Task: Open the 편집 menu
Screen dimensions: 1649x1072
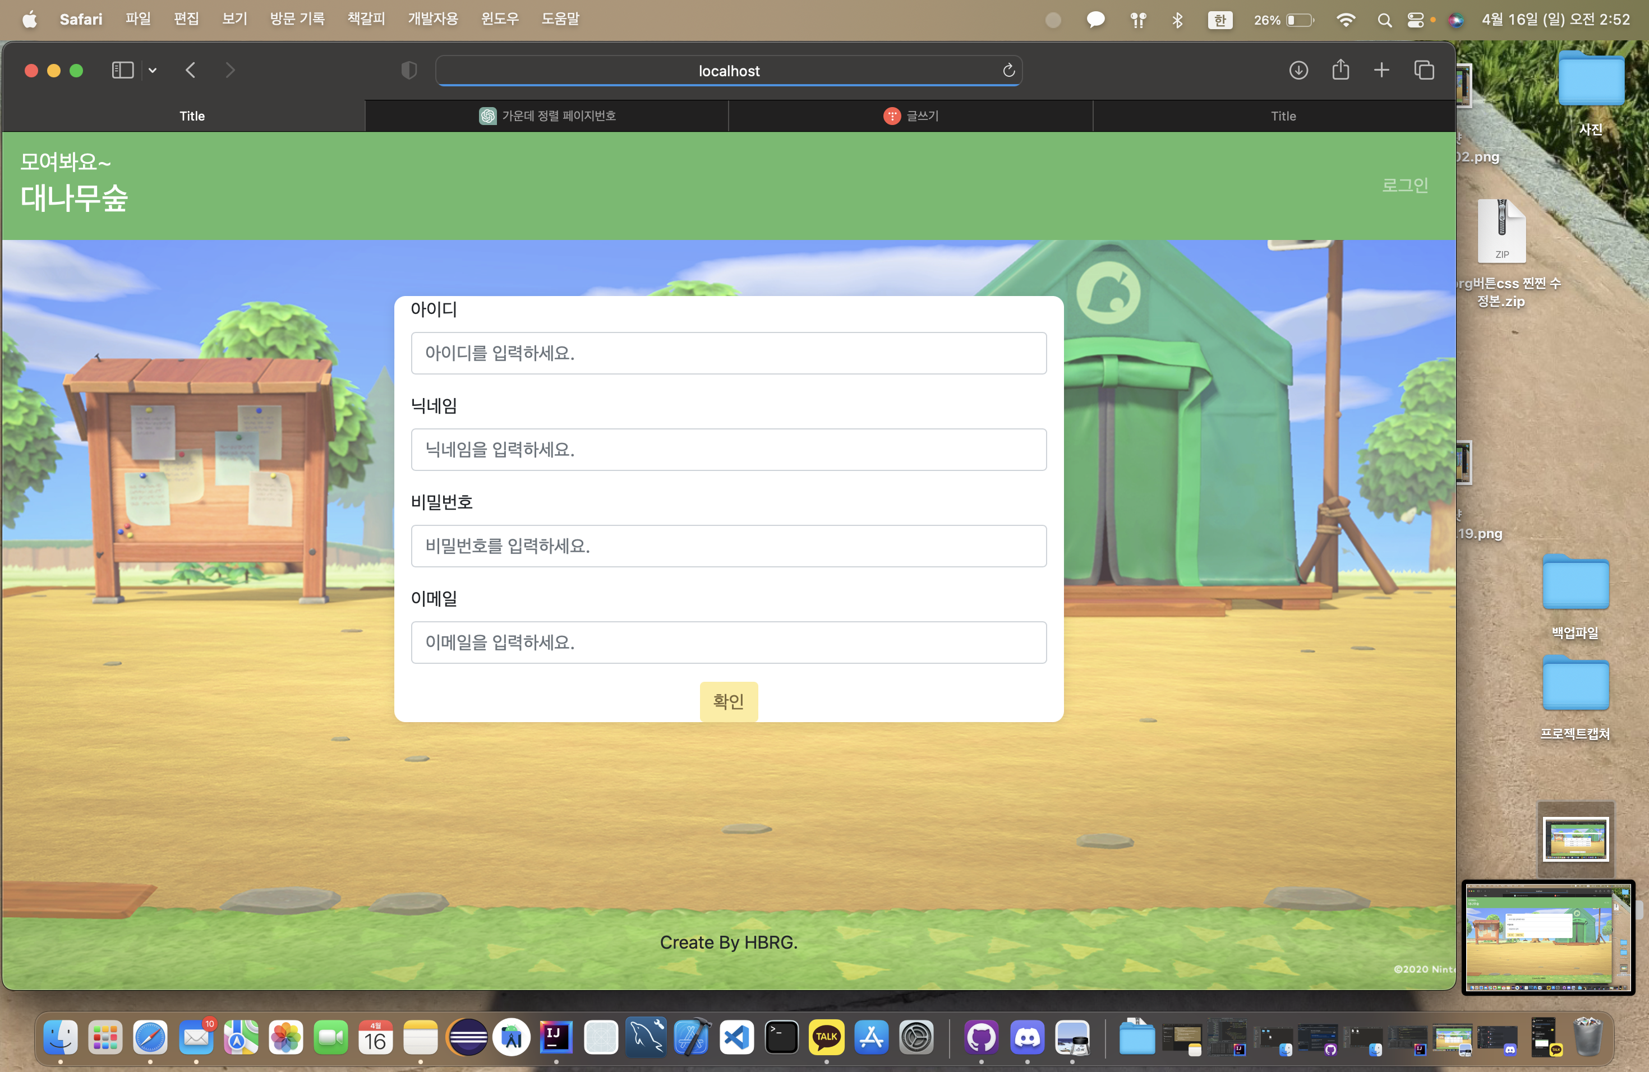Action: pyautogui.click(x=186, y=20)
